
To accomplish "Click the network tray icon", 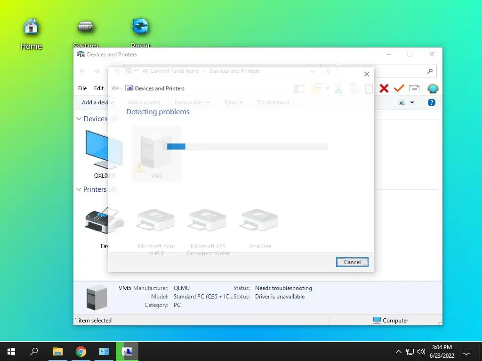I will 410,352.
